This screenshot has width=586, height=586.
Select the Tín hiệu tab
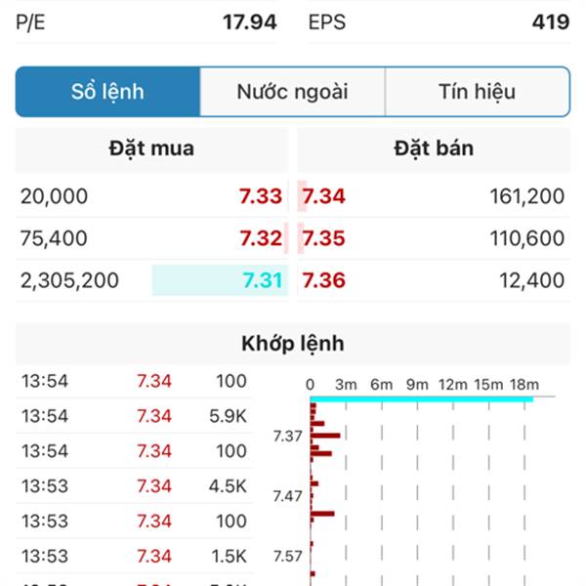478,92
